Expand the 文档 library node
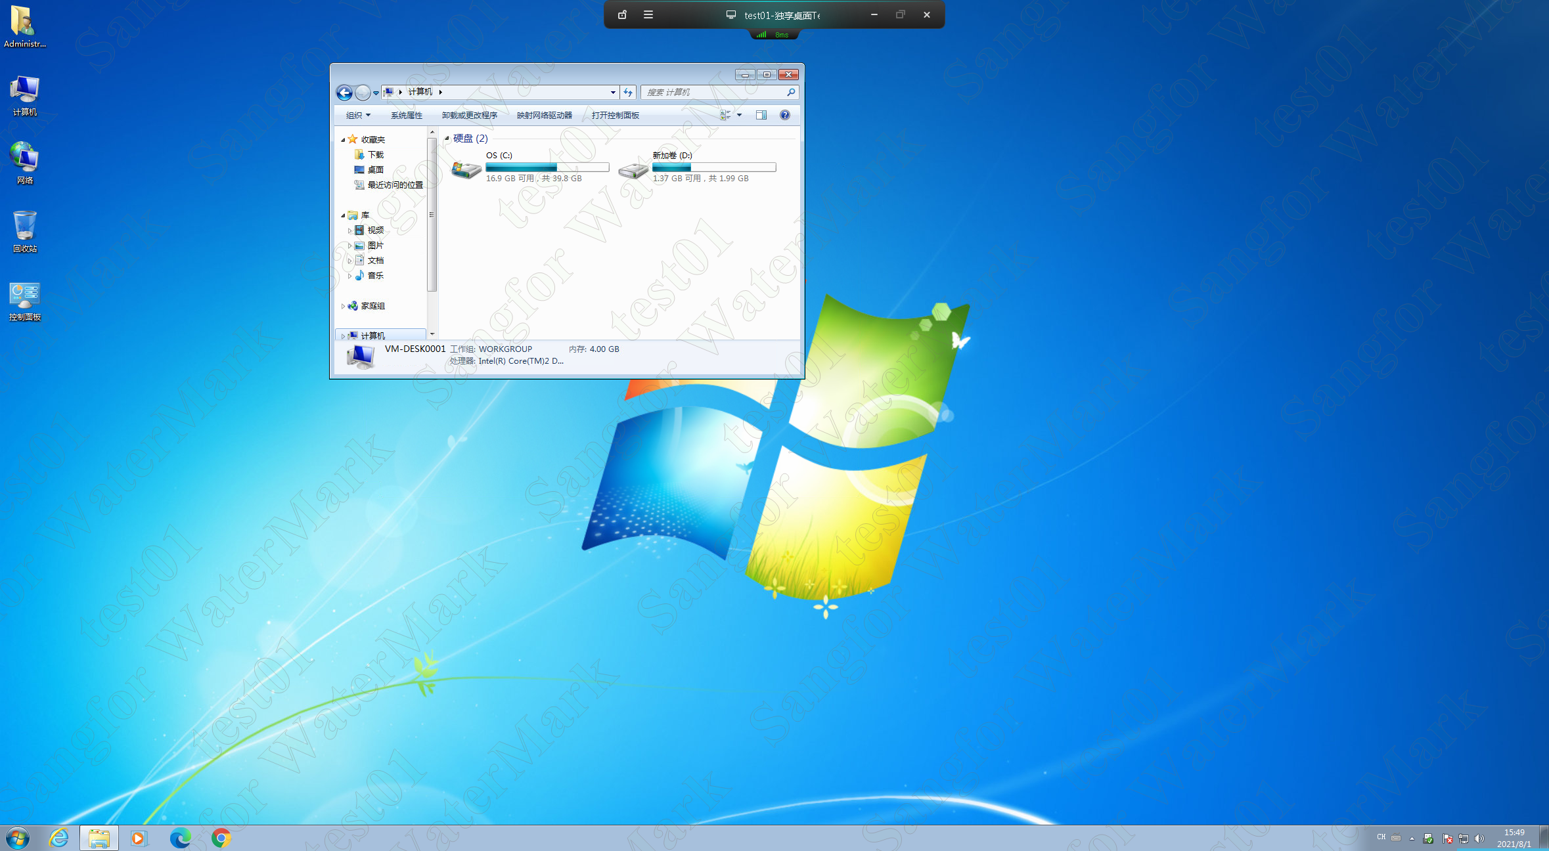Viewport: 1549px width, 851px height. tap(349, 261)
